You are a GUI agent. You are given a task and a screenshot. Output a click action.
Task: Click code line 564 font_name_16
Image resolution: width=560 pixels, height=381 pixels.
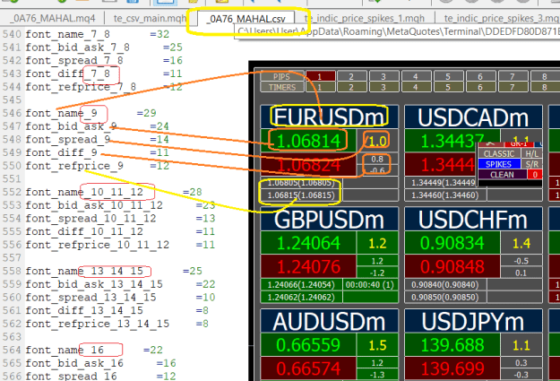click(94, 351)
